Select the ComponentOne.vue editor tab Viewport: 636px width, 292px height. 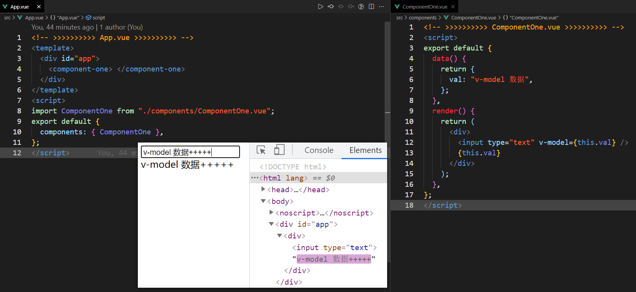(x=425, y=7)
